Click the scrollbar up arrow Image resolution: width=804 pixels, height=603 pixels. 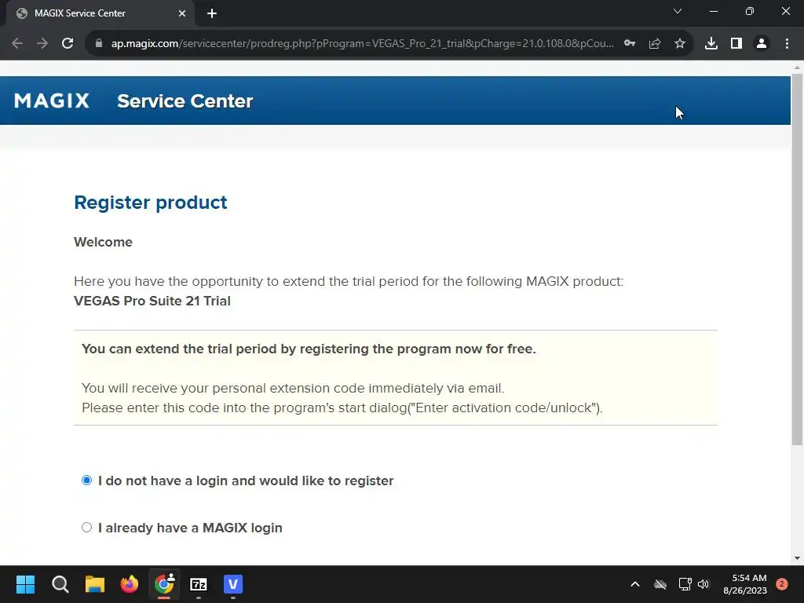coord(798,68)
